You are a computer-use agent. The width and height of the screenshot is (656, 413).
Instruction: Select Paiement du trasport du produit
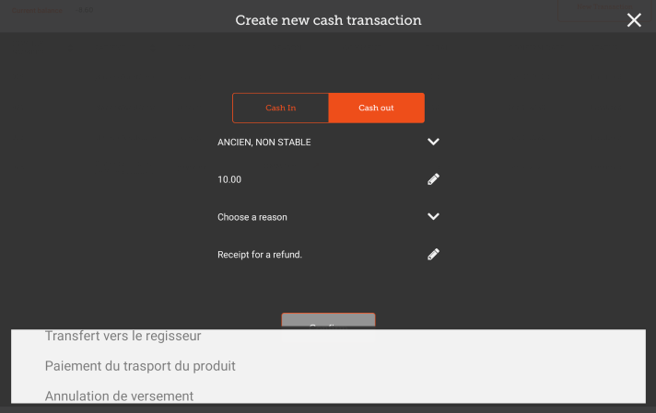coord(140,366)
